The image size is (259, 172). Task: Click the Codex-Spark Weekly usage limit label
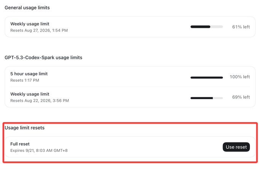point(30,94)
